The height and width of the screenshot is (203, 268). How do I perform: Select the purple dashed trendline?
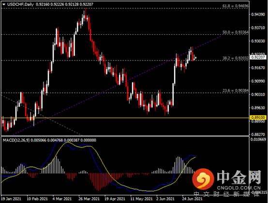[116, 85]
